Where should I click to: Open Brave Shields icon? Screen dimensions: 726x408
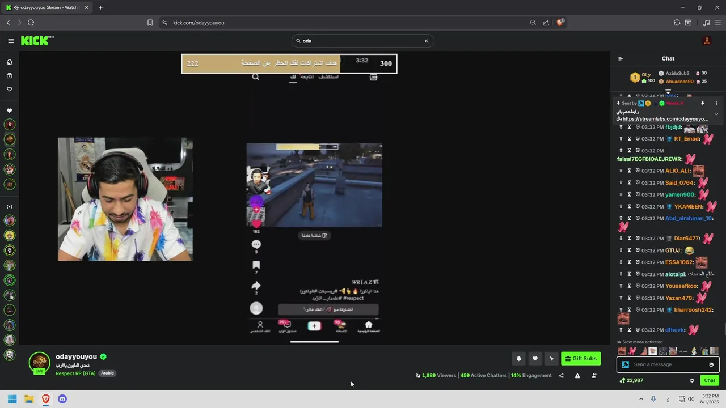tap(560, 23)
